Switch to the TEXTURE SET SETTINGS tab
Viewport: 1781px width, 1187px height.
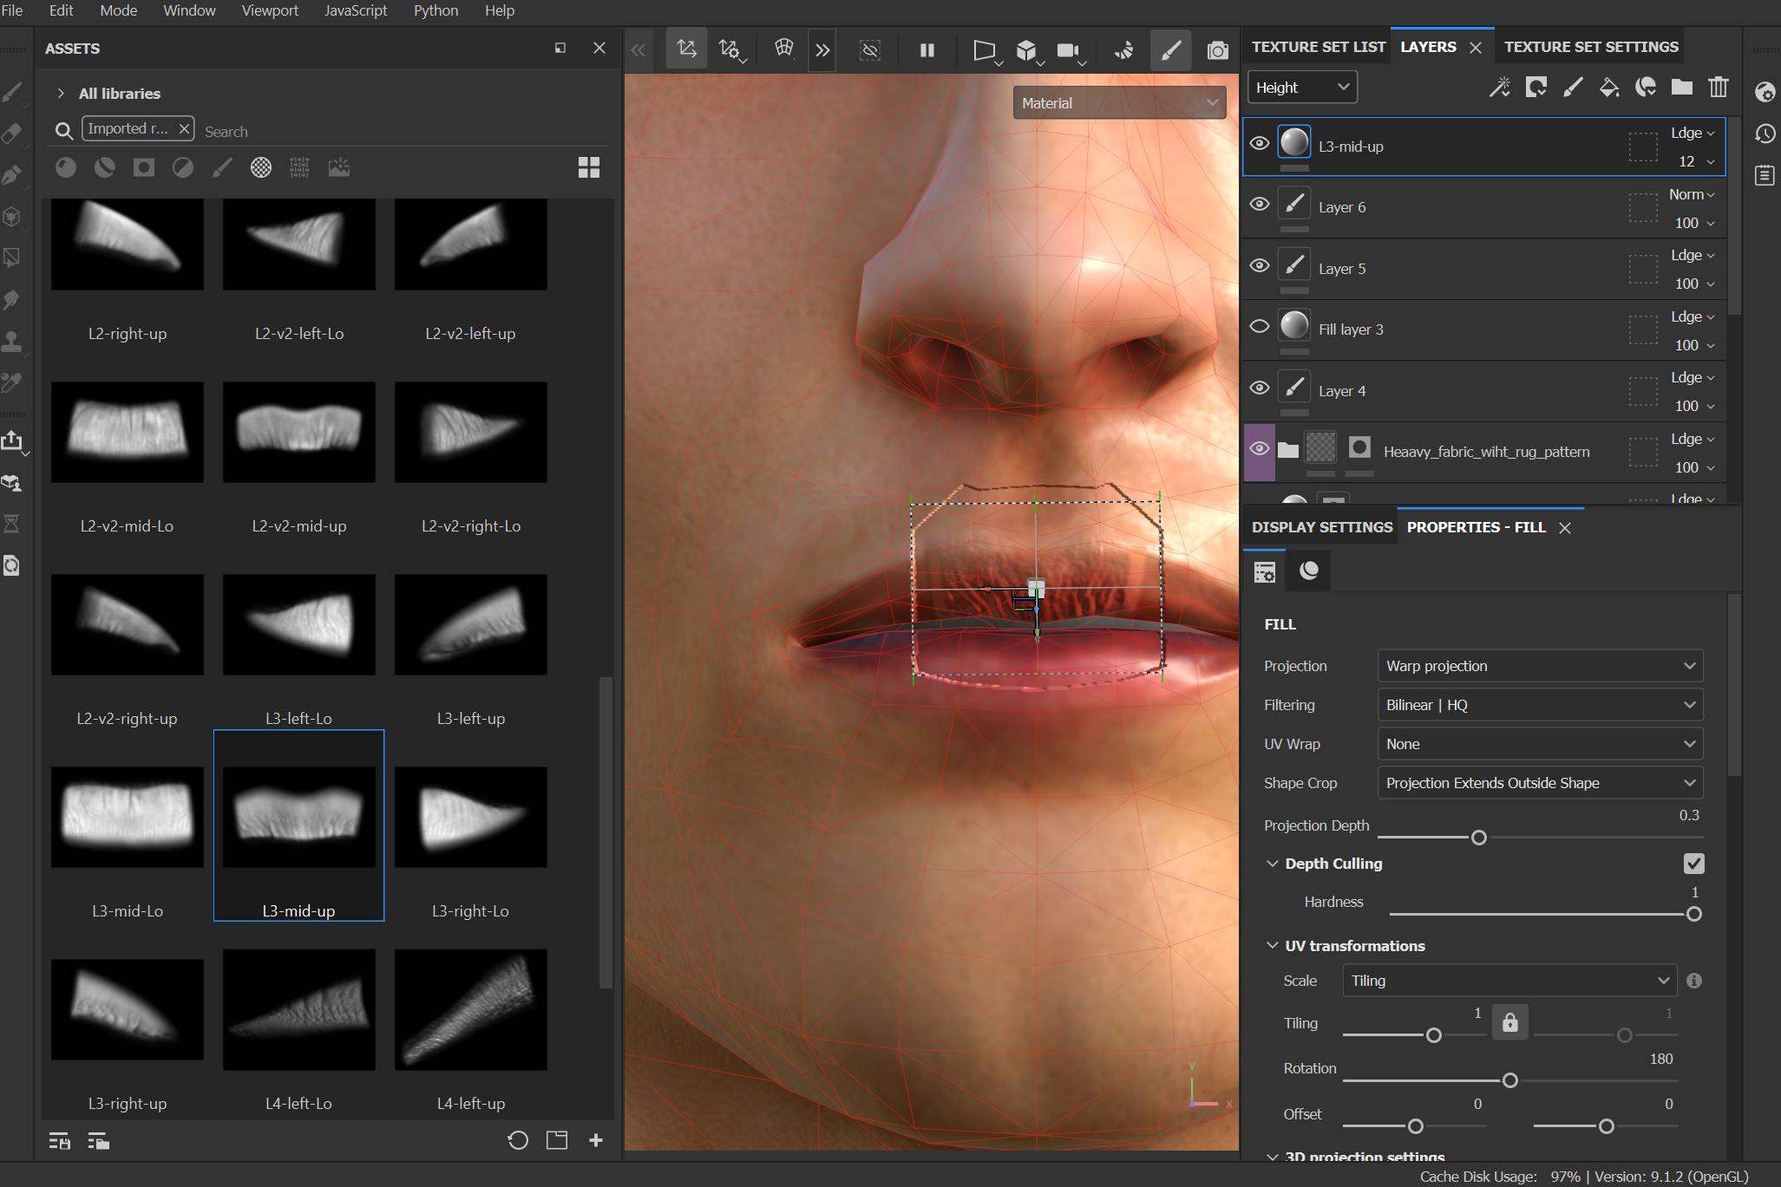(1589, 46)
